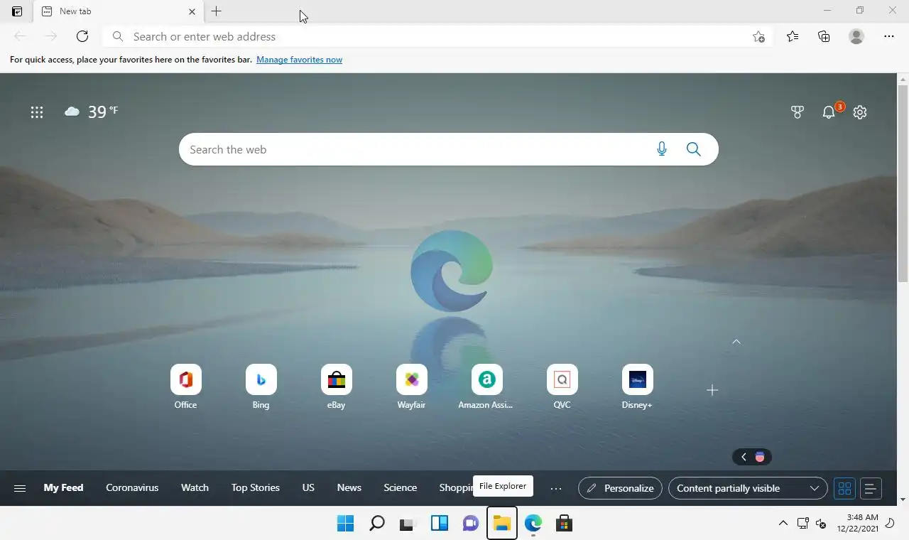
Task: Select the Coronavirus feed tab
Action: 132,488
